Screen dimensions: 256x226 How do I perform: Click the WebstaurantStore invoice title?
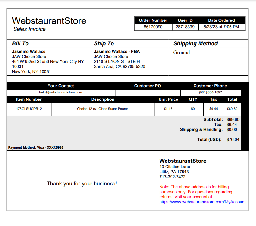coord(49,21)
